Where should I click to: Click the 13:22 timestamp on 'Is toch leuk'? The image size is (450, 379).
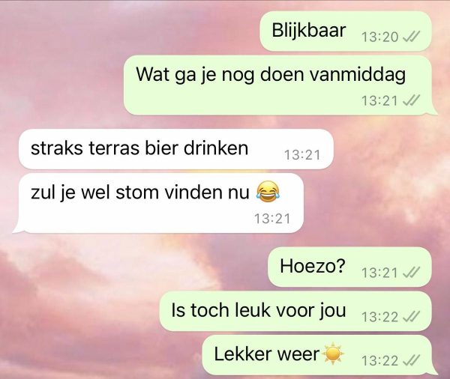pyautogui.click(x=379, y=317)
